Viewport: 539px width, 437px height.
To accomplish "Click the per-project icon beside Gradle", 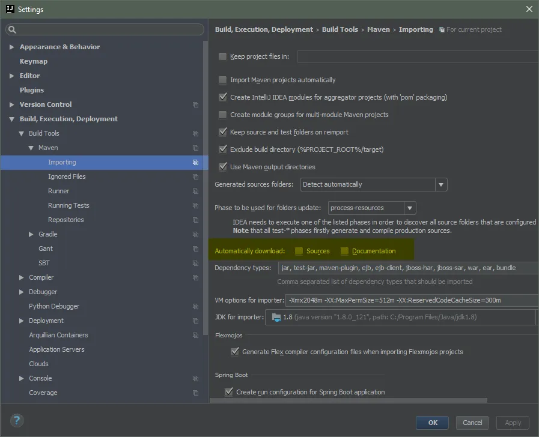I will click(x=195, y=235).
